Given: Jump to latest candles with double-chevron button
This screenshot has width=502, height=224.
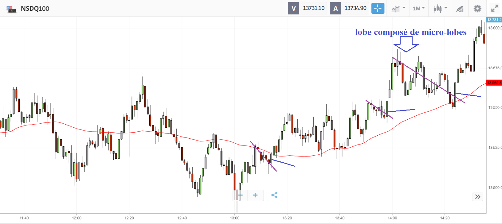Looking at the screenshot, I should (x=477, y=197).
